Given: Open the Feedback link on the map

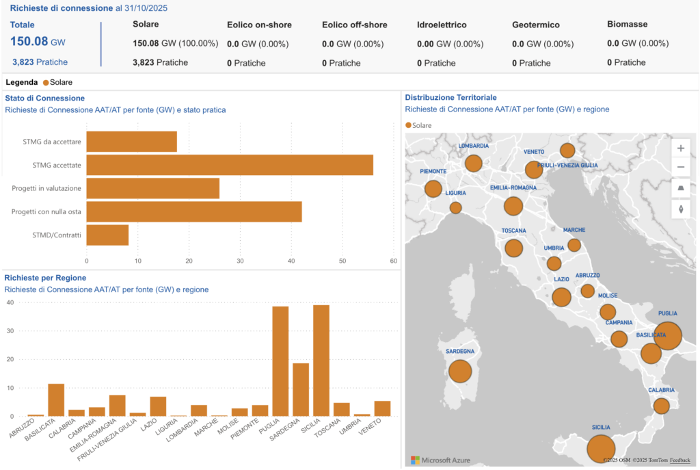Looking at the screenshot, I should tap(679, 460).
